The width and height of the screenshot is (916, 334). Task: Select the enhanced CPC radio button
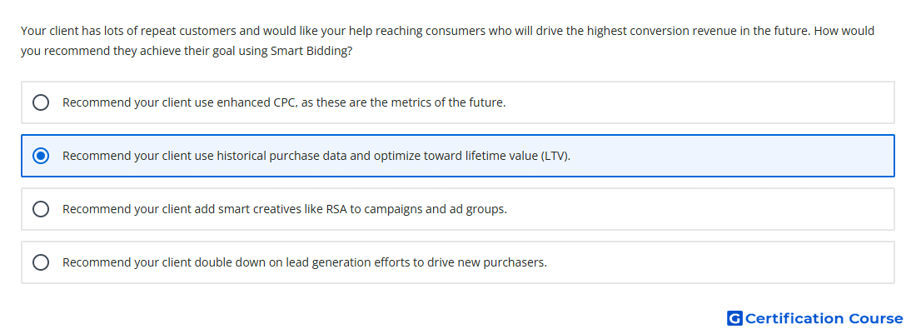[41, 102]
